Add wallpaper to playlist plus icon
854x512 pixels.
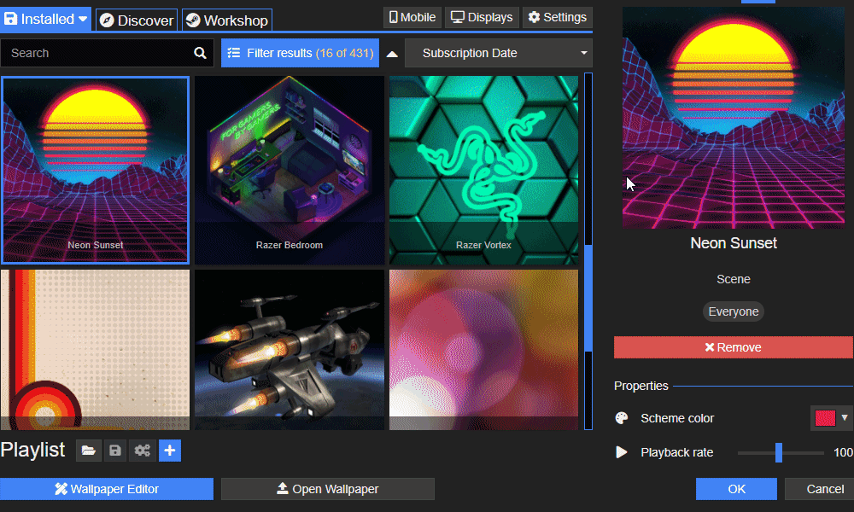coord(170,451)
